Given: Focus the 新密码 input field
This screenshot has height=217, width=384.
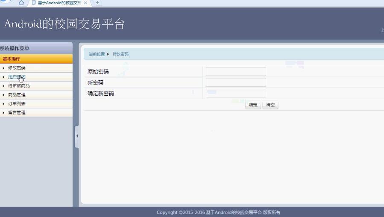Looking at the screenshot, I should tap(236, 82).
